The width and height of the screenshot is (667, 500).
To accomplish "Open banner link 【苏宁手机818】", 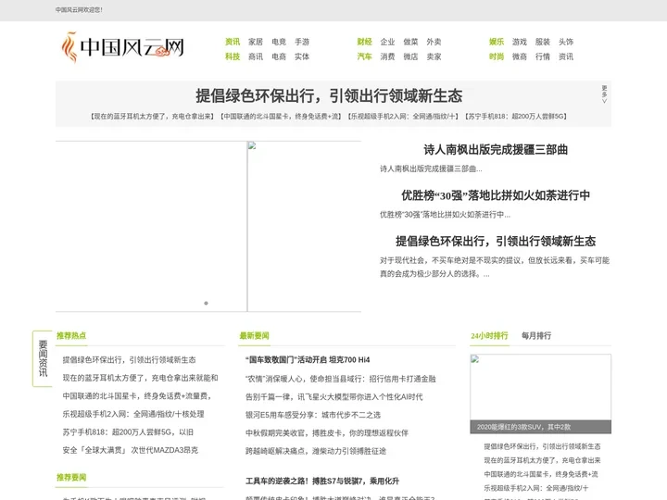I will pos(516,116).
